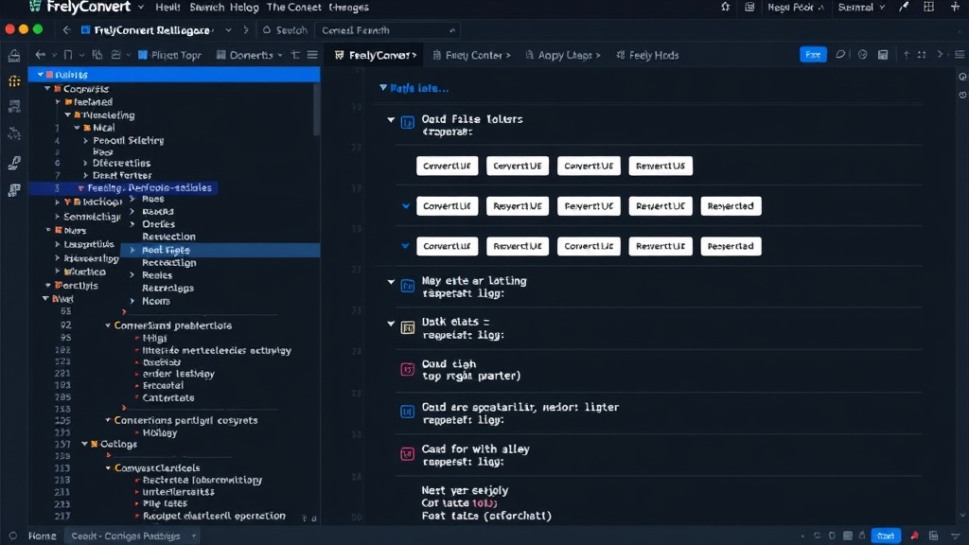Click the pink icon beside Caad for with alley
The width and height of the screenshot is (969, 545).
click(x=407, y=455)
